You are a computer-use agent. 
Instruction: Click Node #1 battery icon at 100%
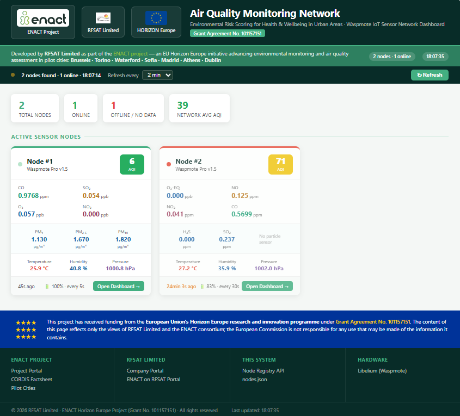[x=47, y=286]
